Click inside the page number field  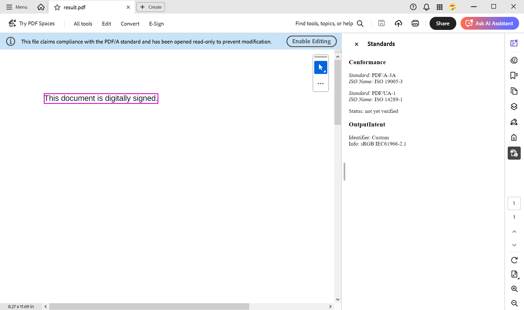click(x=514, y=203)
